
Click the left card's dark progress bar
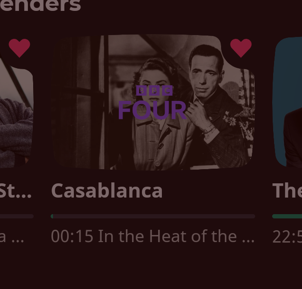pos(17,217)
